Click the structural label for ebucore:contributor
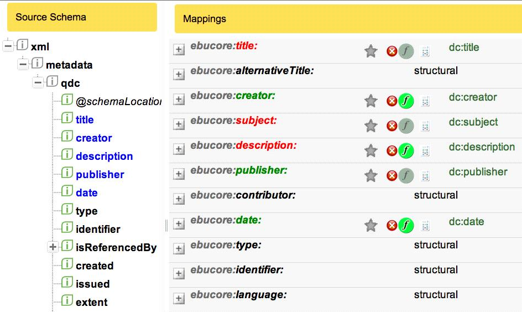This screenshot has height=312, width=522. click(x=436, y=195)
